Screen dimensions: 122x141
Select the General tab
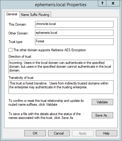tap(12, 14)
